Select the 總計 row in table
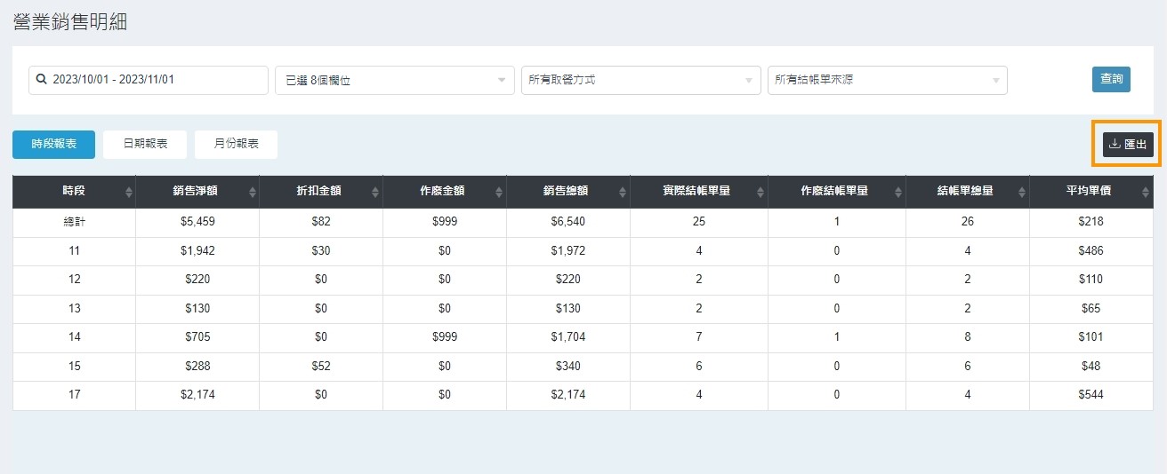 click(74, 222)
